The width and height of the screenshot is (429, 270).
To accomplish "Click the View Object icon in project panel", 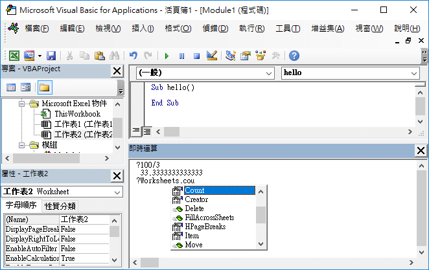I will 26,87.
